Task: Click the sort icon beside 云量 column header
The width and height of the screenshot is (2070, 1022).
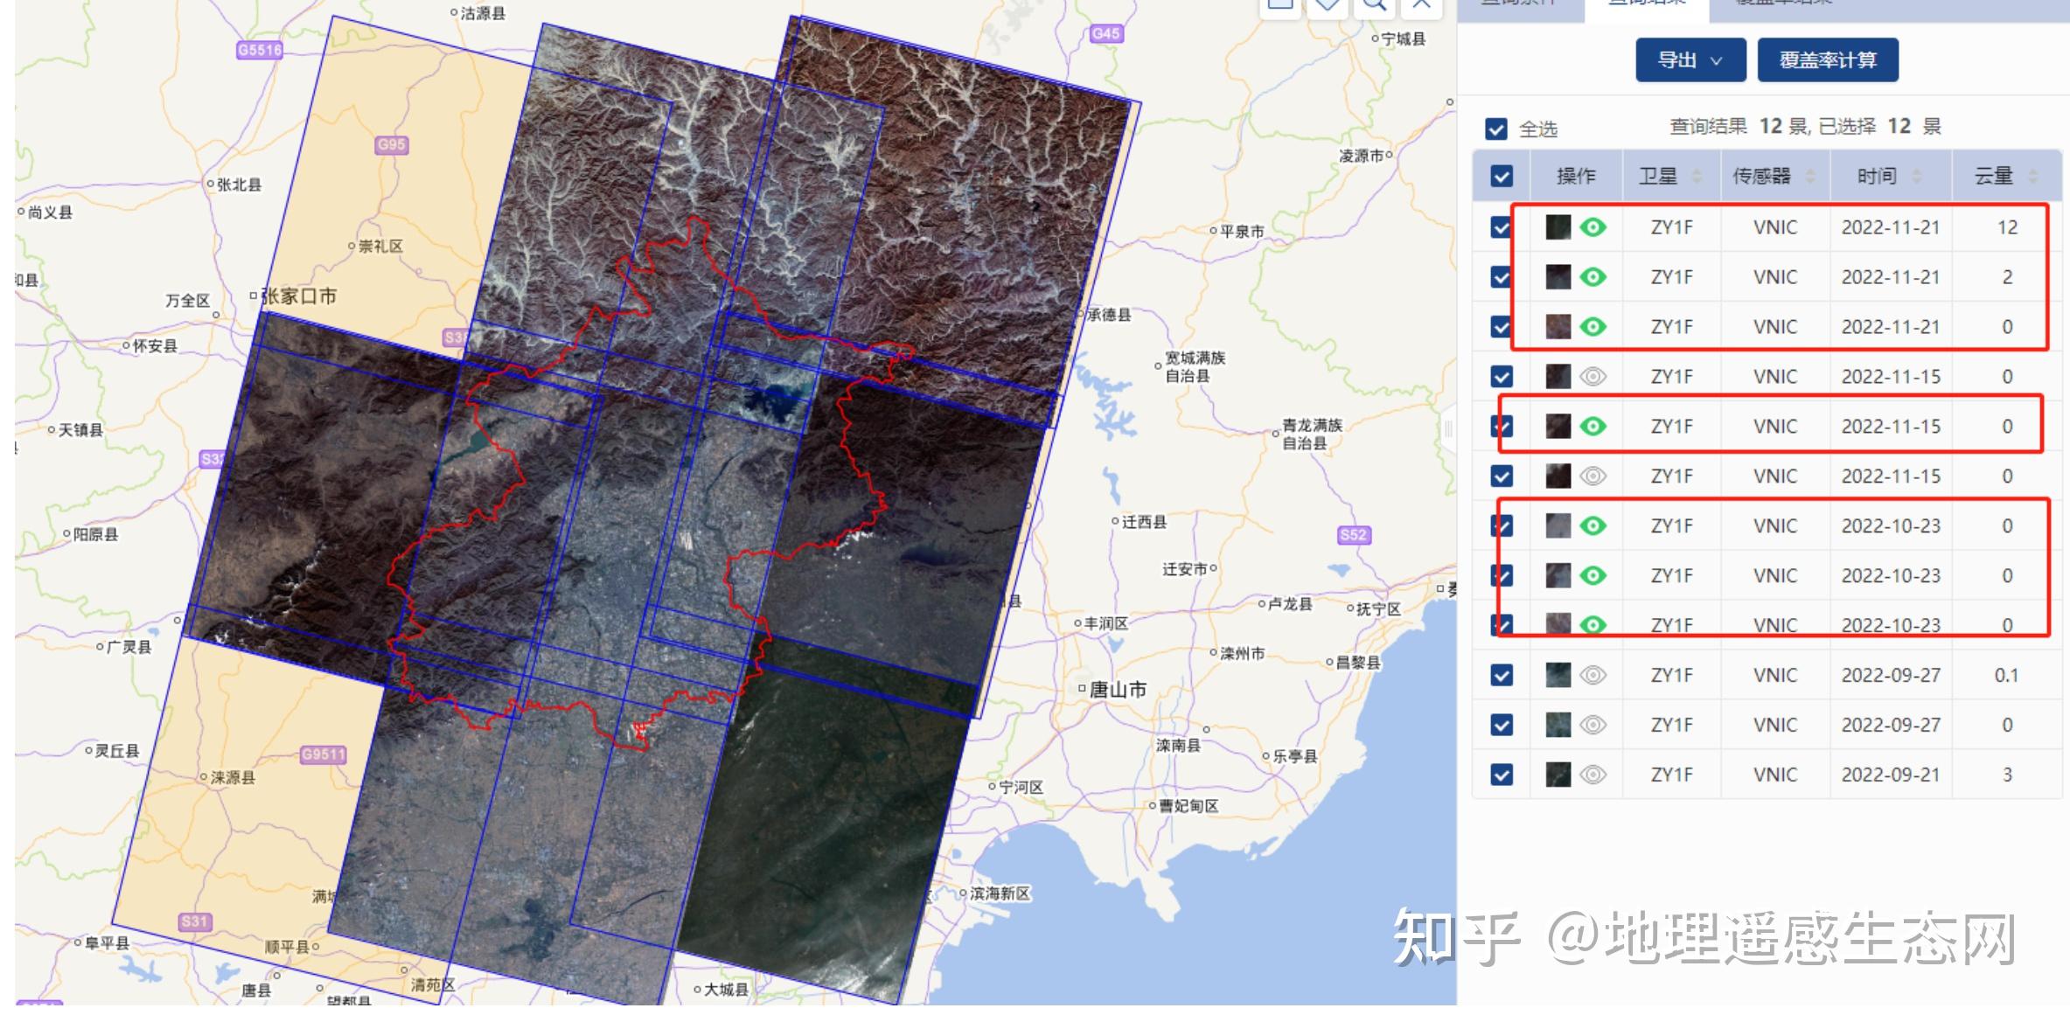Action: coord(2031,176)
